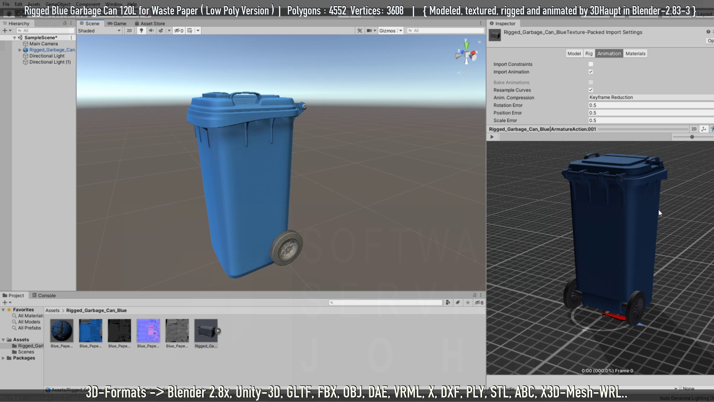Play the animation preview

point(492,137)
